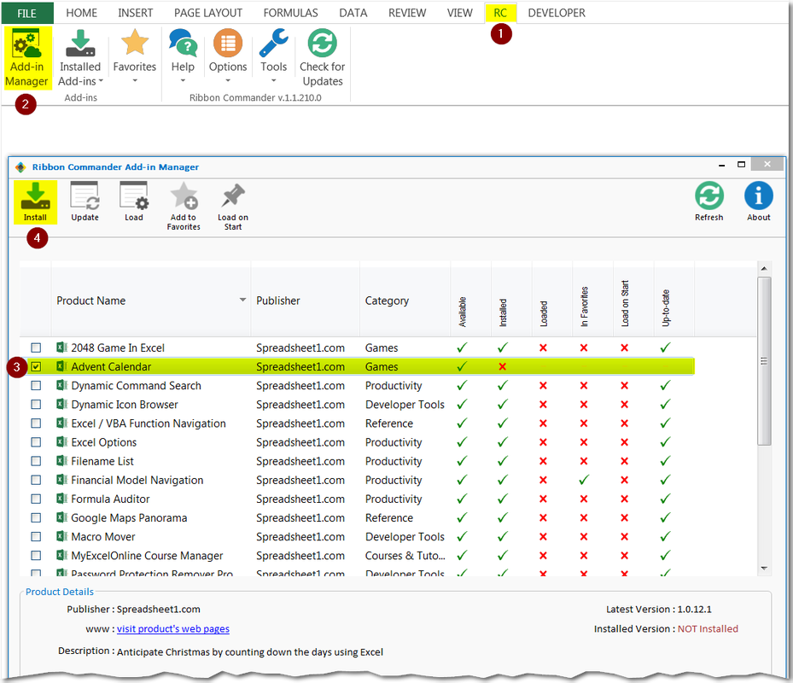Click Check for Updates icon
The width and height of the screenshot is (793, 683).
pyautogui.click(x=322, y=44)
